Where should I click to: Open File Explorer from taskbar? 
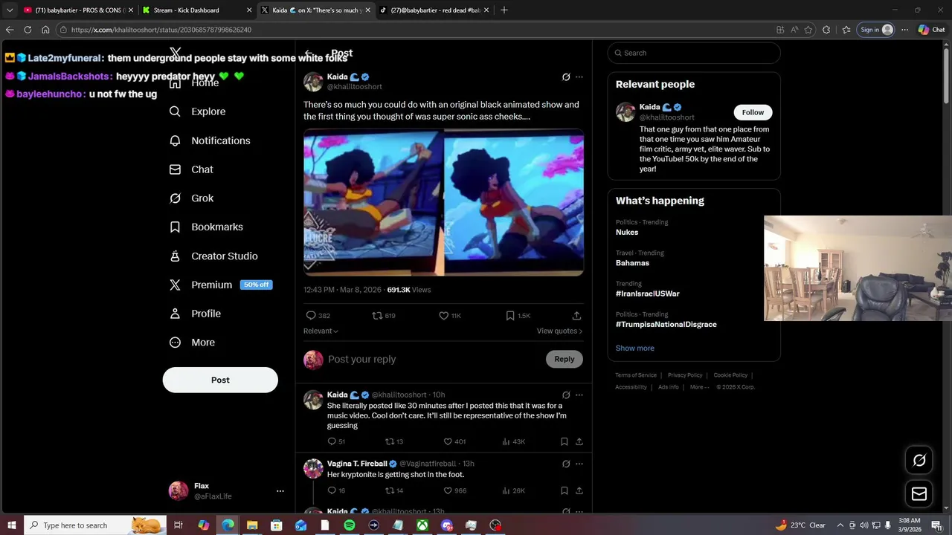pyautogui.click(x=252, y=525)
